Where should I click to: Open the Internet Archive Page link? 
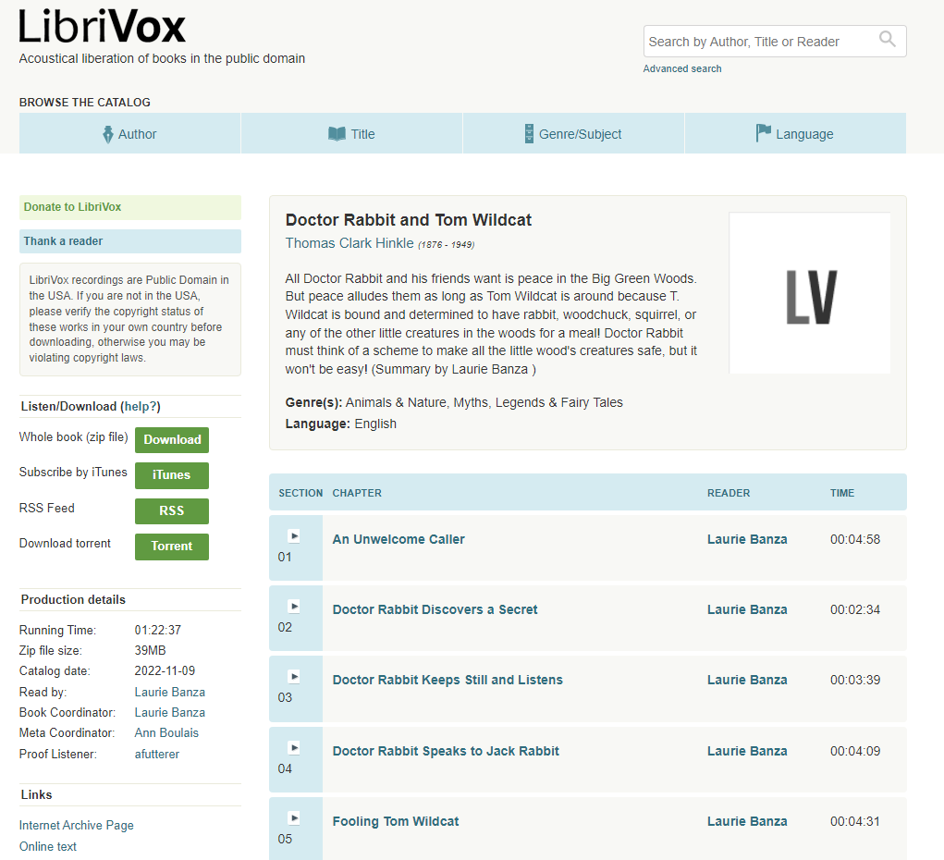click(77, 825)
